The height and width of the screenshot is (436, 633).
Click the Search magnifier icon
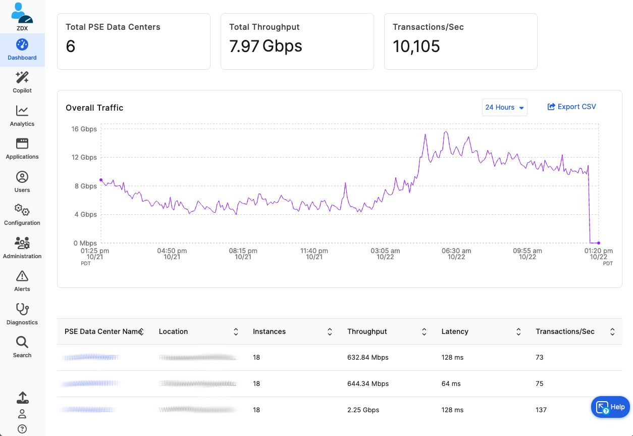point(22,343)
